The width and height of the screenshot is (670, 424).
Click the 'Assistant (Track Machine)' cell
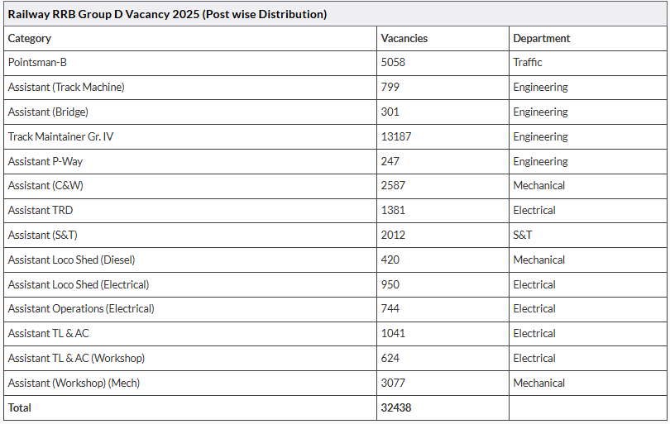click(66, 87)
